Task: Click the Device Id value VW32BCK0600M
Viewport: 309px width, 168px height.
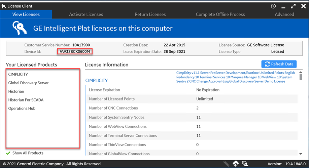Action: 75,51
